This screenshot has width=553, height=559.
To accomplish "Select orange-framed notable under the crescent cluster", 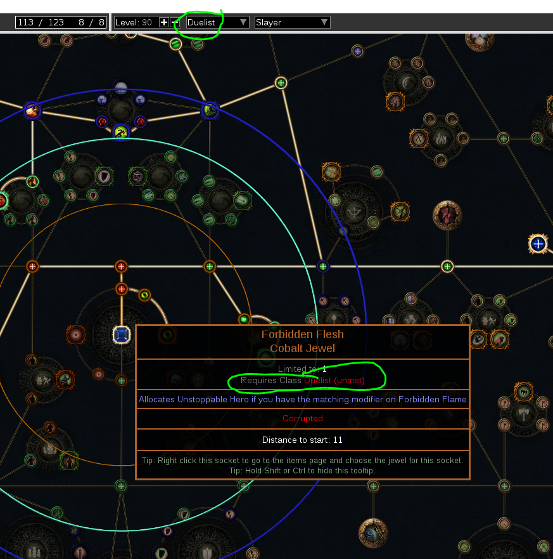I will pyautogui.click(x=395, y=102).
